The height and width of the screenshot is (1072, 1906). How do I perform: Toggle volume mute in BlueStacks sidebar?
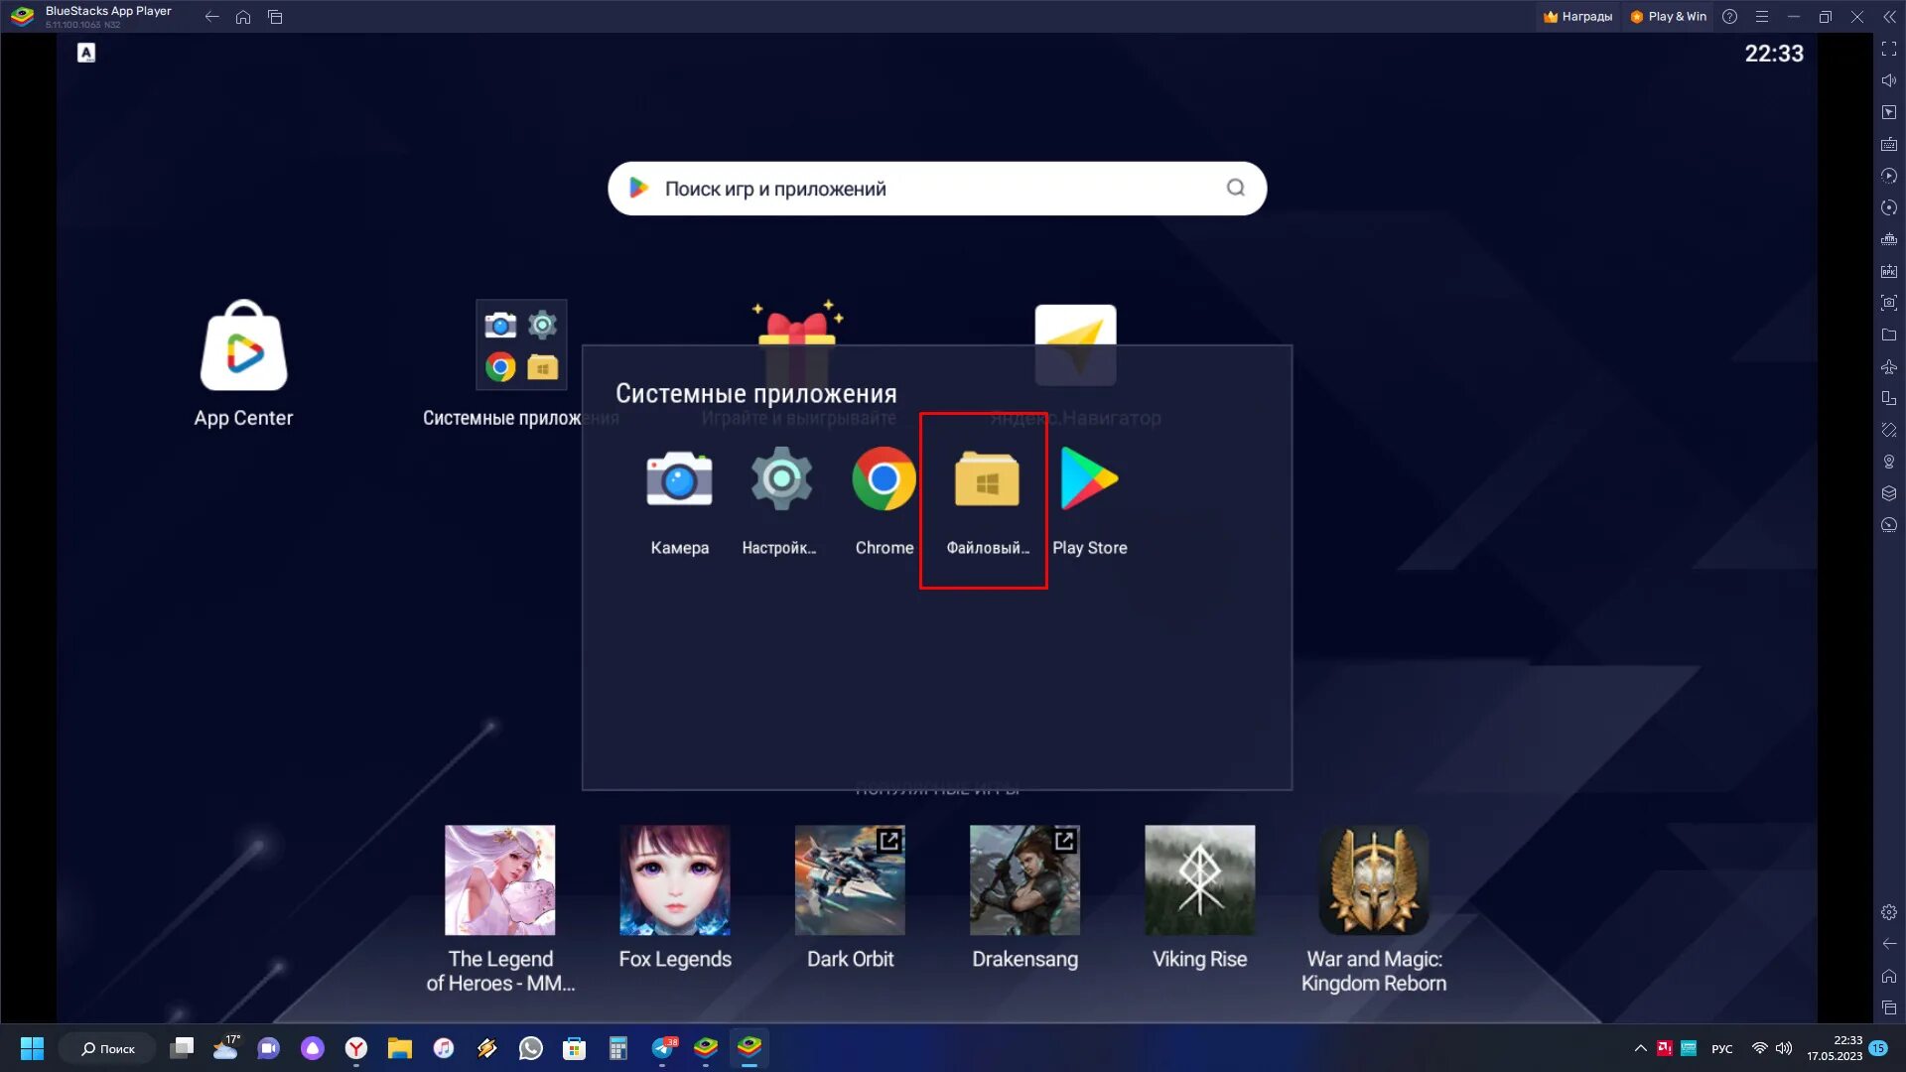[1889, 80]
